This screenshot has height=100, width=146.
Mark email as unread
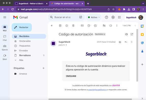pyautogui.click(x=82, y=26)
